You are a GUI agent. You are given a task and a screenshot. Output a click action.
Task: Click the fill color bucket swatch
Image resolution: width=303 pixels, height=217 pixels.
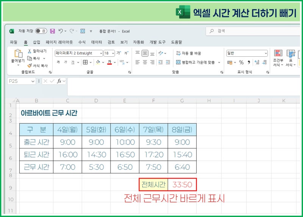pyautogui.click(x=98, y=62)
